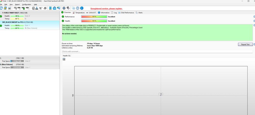This screenshot has height=115, width=255.
Task: Click the blue question mark help icon
Action: 78,8
